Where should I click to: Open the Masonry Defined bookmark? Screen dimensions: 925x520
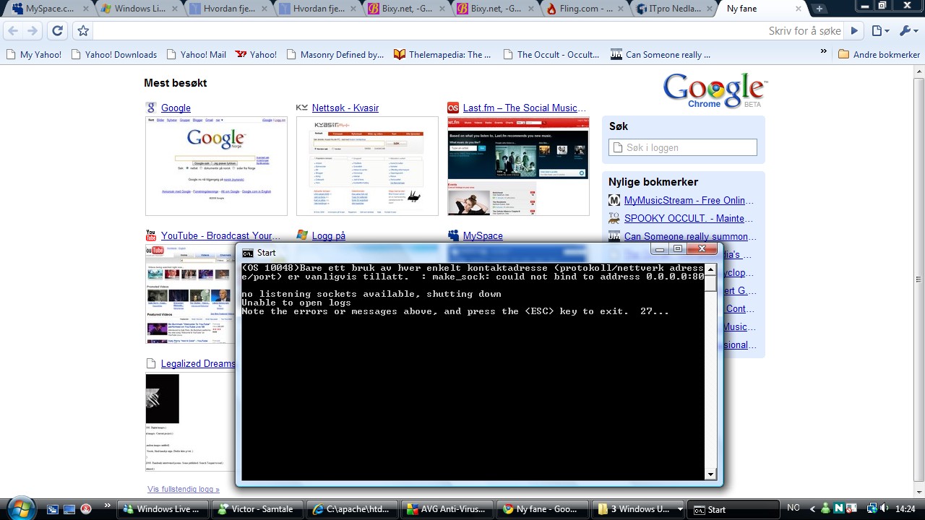[335, 54]
